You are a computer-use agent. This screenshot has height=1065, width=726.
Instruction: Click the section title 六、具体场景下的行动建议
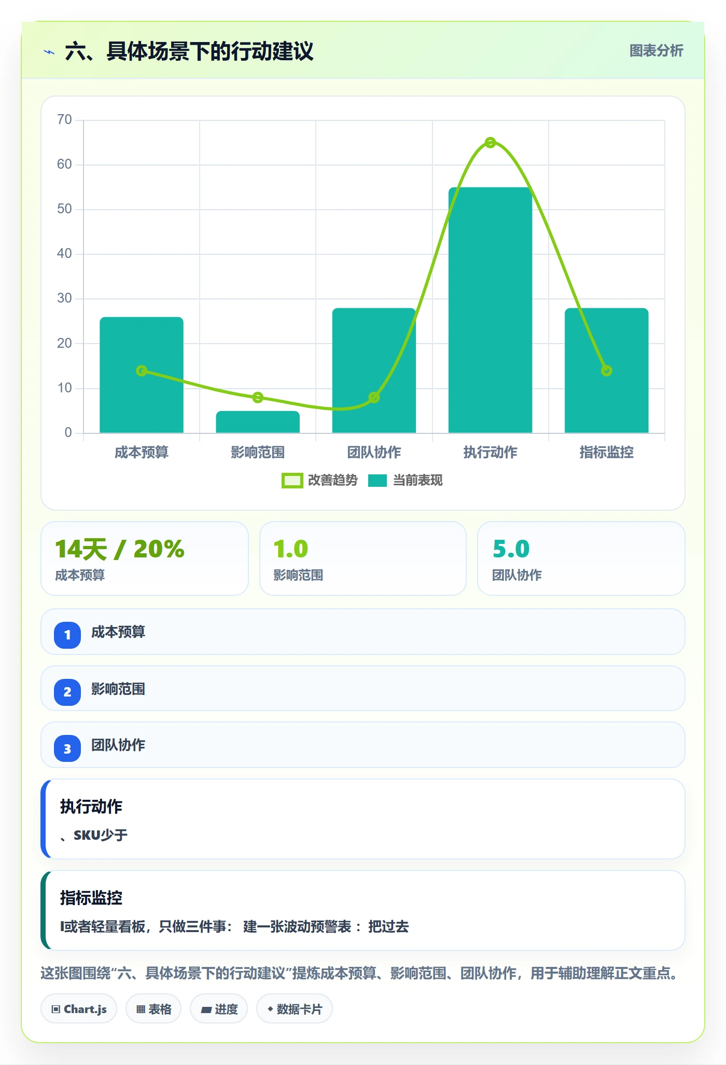pyautogui.click(x=189, y=51)
